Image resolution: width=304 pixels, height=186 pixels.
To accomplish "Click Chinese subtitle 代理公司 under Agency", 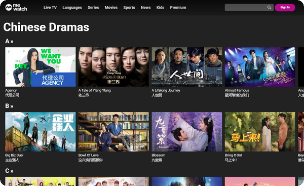I will [12, 95].
